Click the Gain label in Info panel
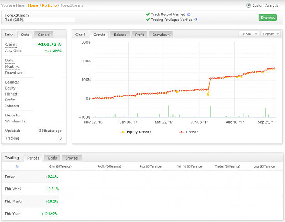Viewport: 285px width, 222px height. tap(11, 45)
